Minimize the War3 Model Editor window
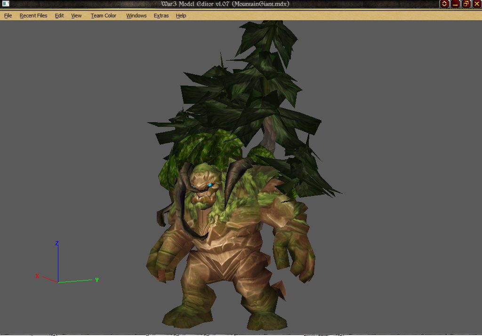 pyautogui.click(x=455, y=4)
